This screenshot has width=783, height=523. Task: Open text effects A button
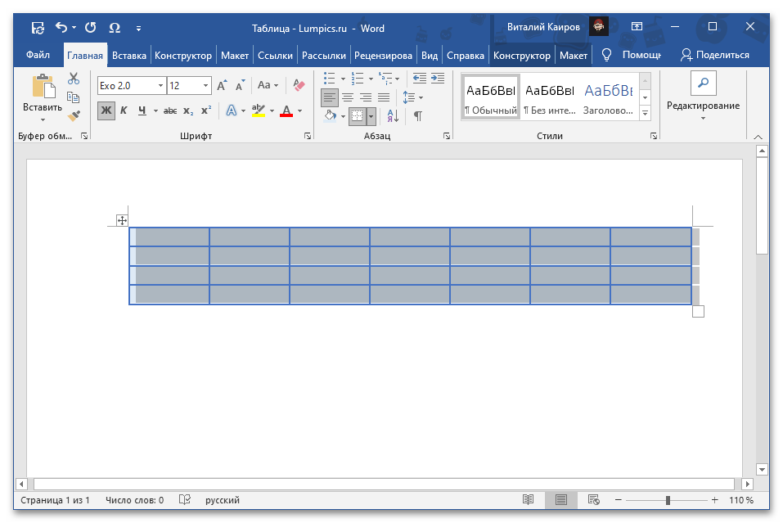232,110
